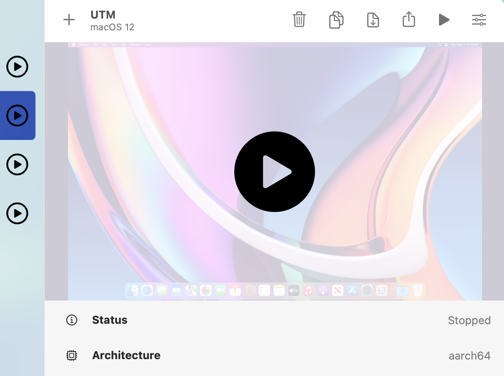The height and width of the screenshot is (376, 504).
Task: Click the plus icon to add VM
Action: pos(69,20)
